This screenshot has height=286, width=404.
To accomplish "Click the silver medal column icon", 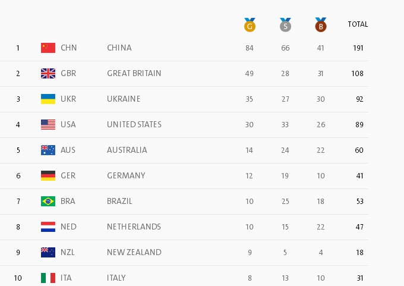I will 285,25.
